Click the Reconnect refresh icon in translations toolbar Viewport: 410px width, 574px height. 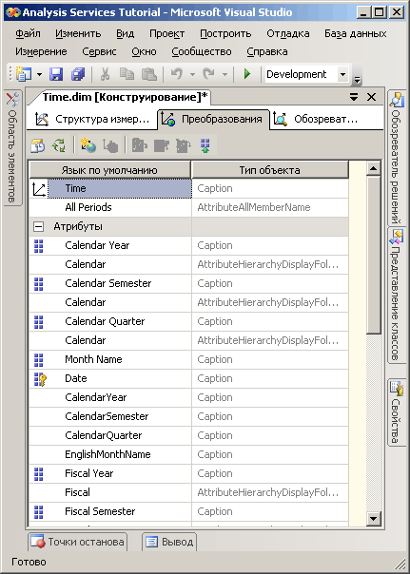point(59,145)
